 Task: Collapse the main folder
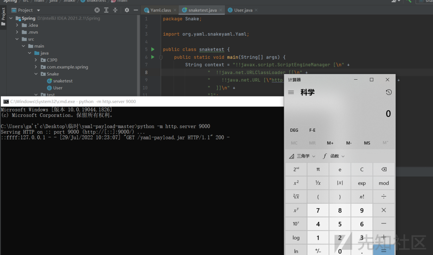tap(24, 46)
